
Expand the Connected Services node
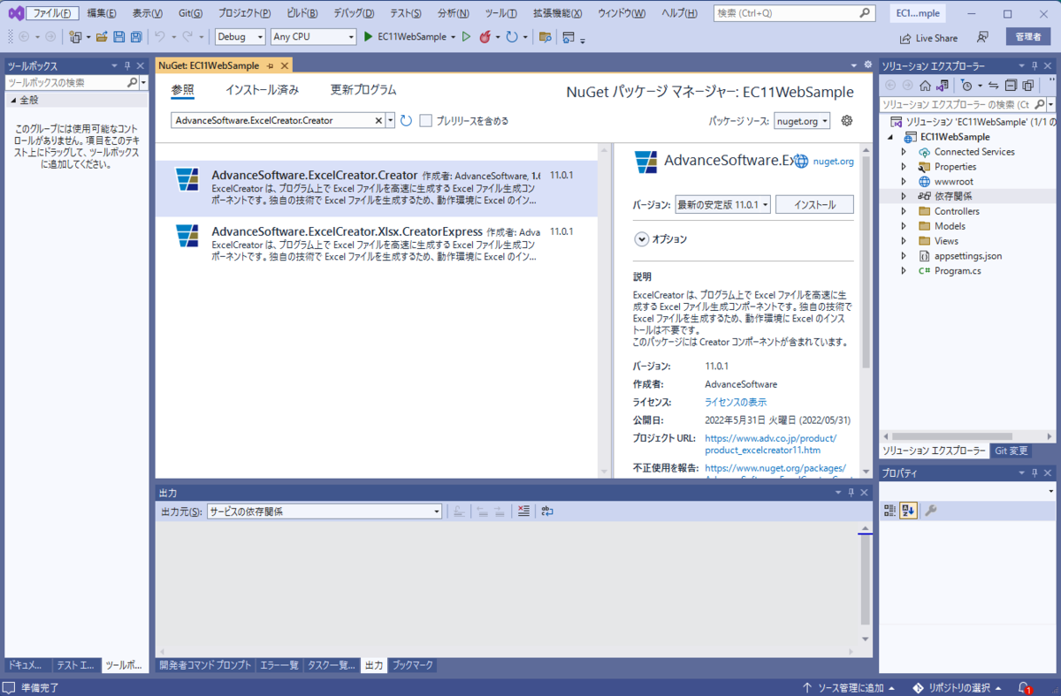[904, 152]
